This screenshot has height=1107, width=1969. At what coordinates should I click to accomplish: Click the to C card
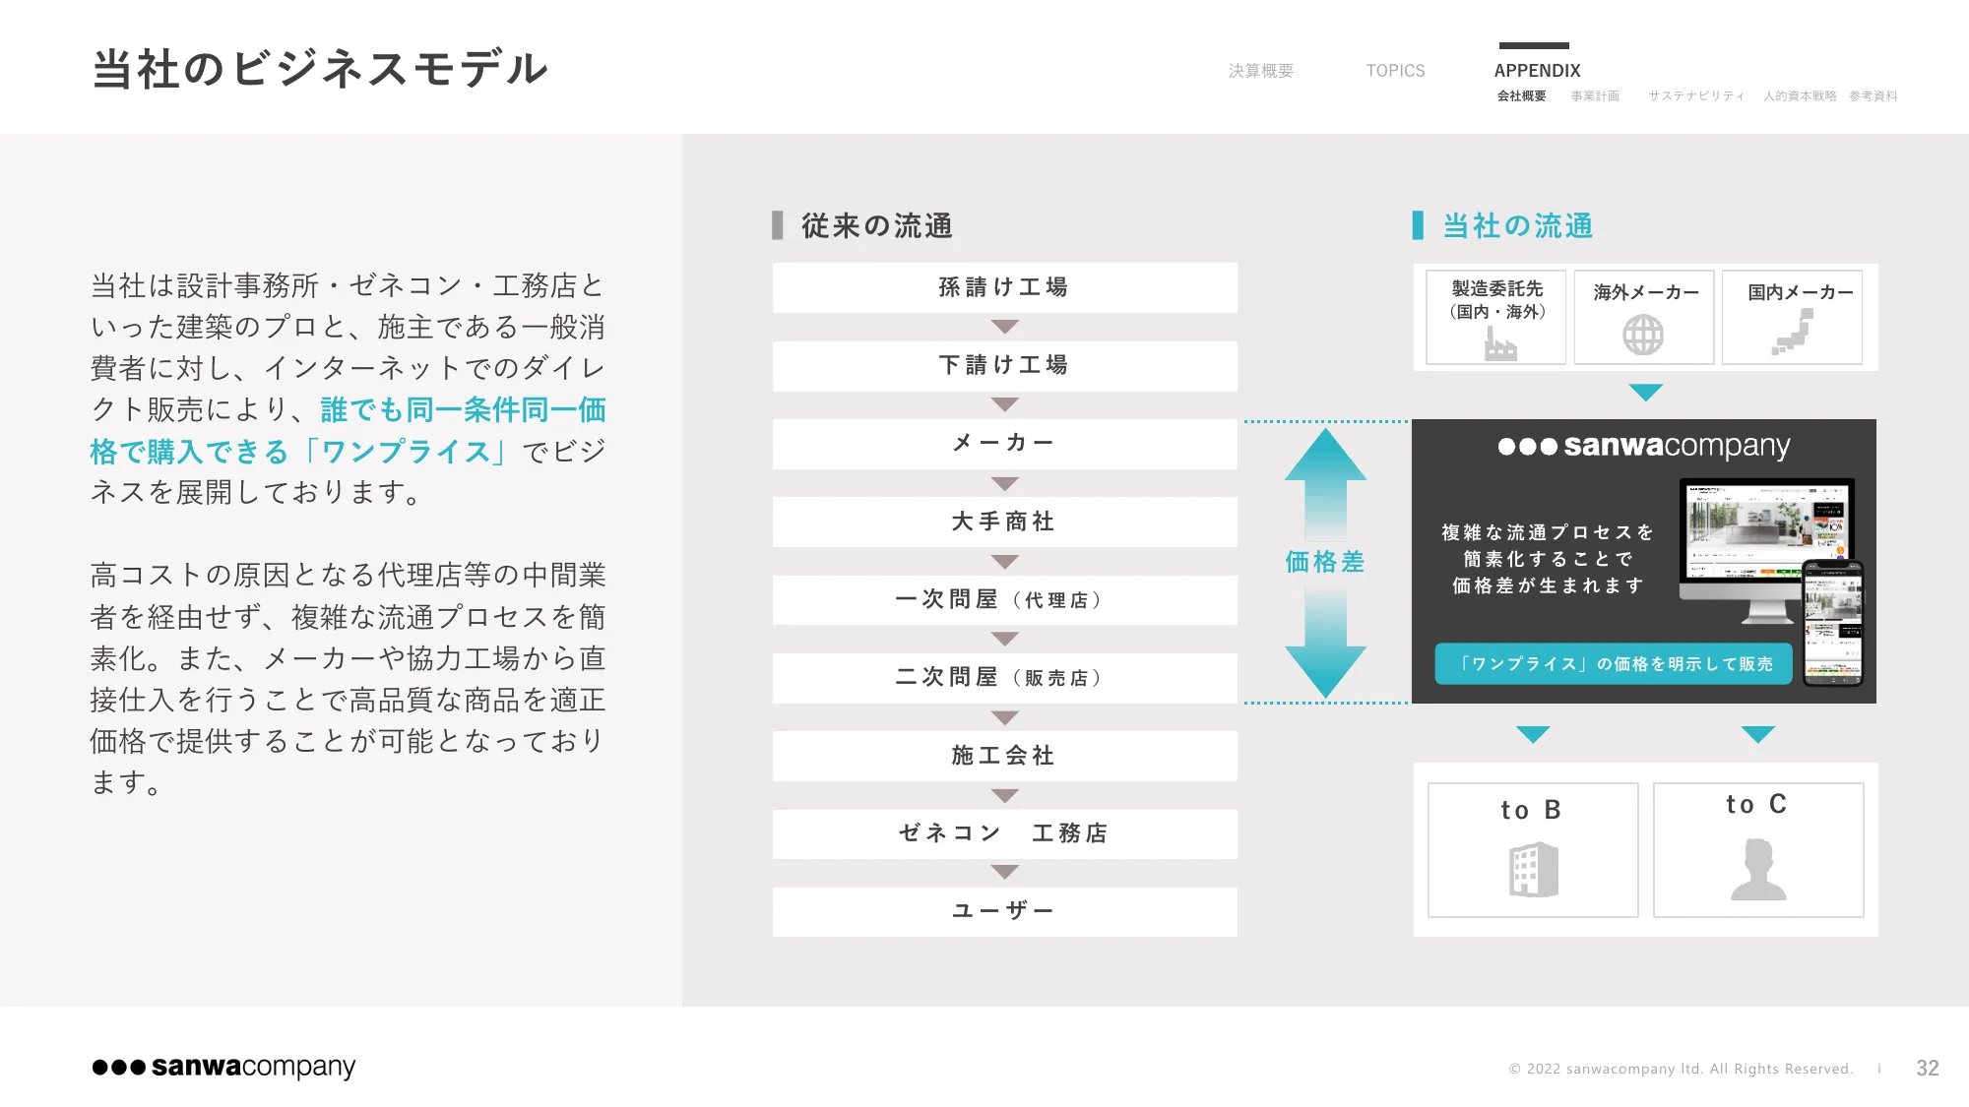[x=1758, y=850]
